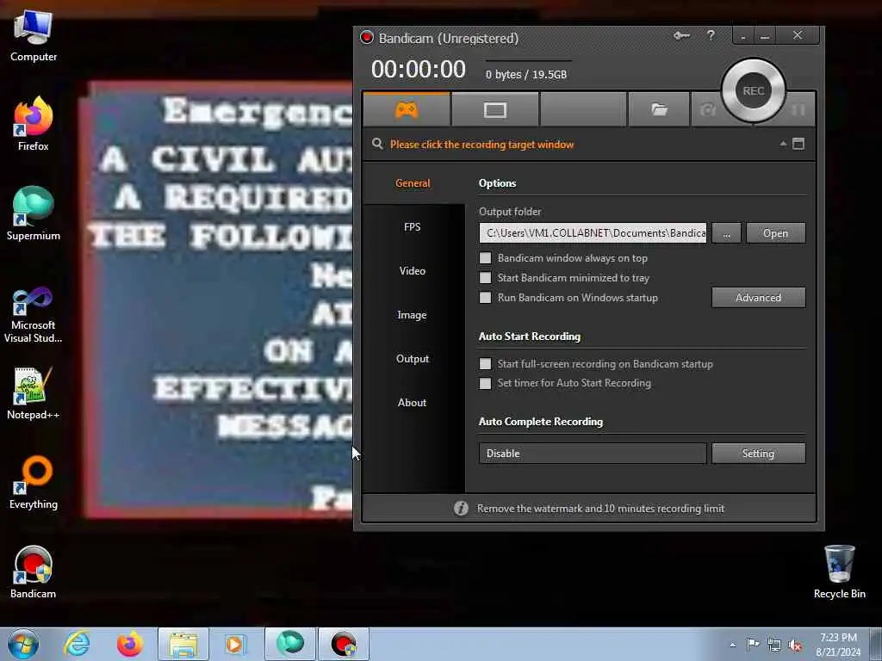Open the About tab
882x661 pixels.
tap(413, 403)
